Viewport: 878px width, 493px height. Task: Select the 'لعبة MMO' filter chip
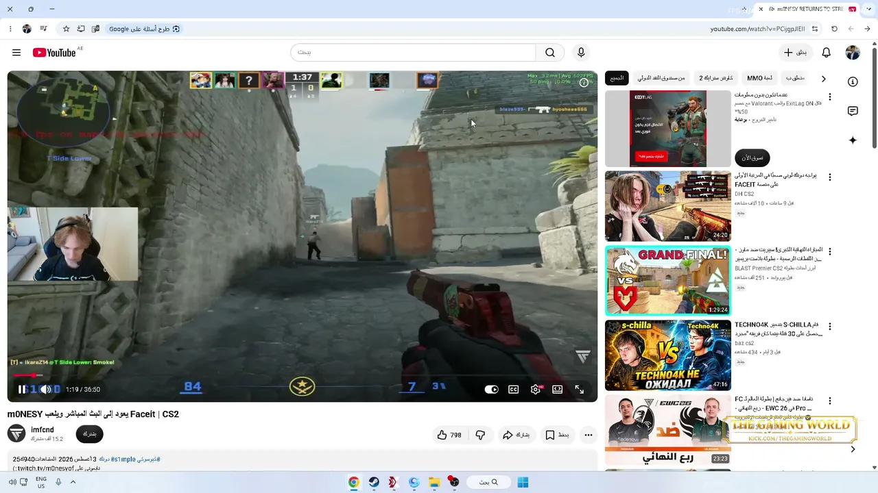(x=759, y=78)
